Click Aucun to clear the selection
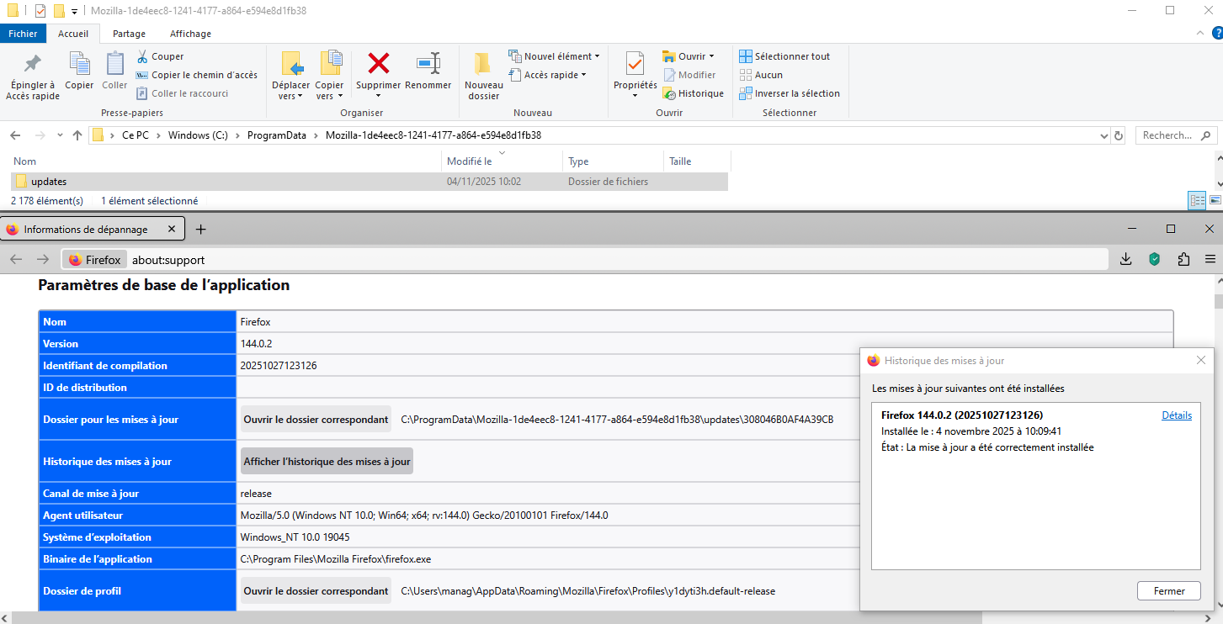 pyautogui.click(x=761, y=75)
